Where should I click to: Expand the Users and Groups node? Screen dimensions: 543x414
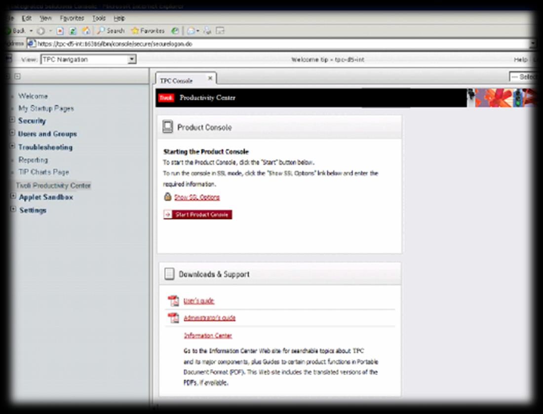pos(12,133)
